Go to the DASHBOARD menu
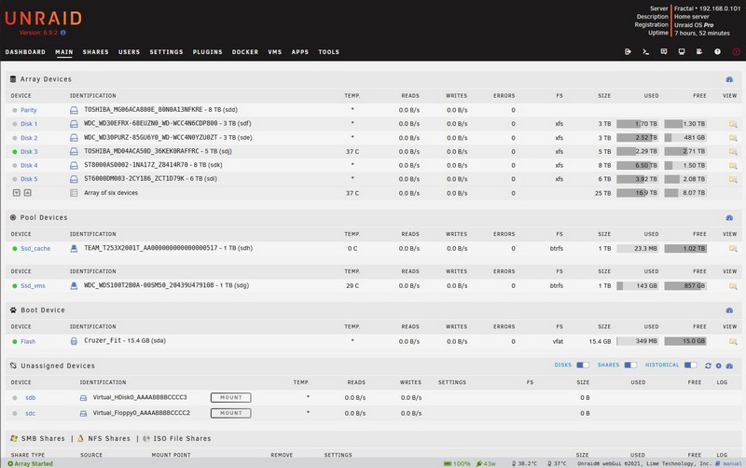746x468 pixels. click(25, 52)
